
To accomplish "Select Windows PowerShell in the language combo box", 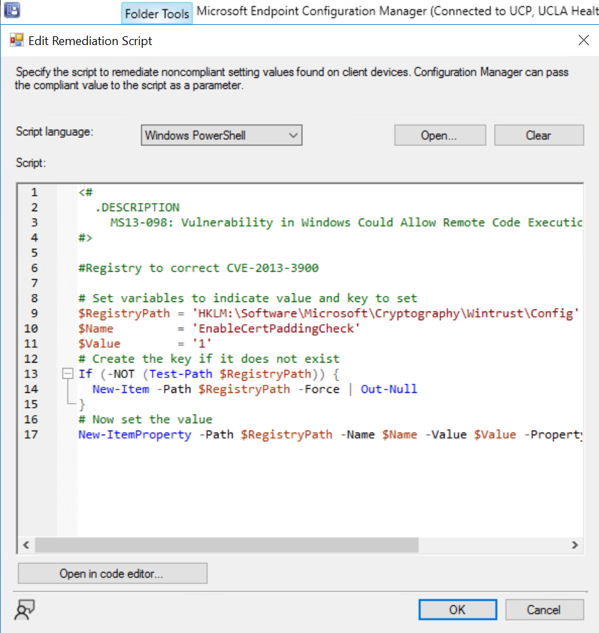I will [x=202, y=135].
